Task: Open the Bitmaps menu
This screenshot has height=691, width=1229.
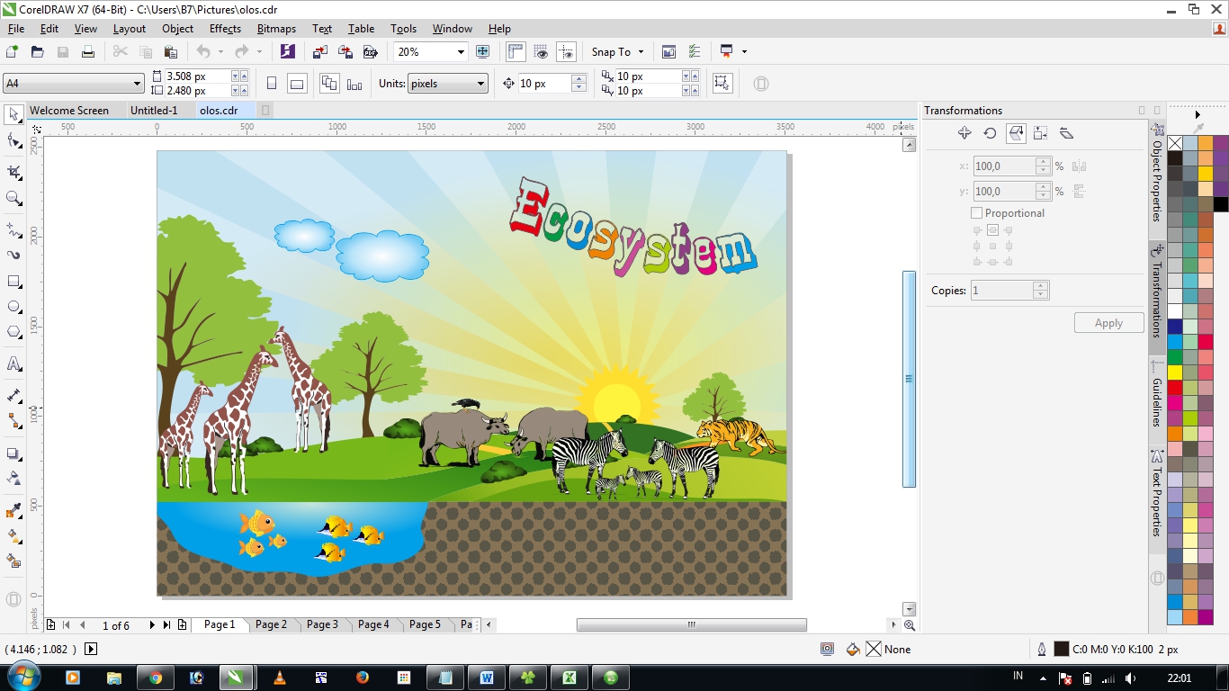Action: tap(276, 28)
